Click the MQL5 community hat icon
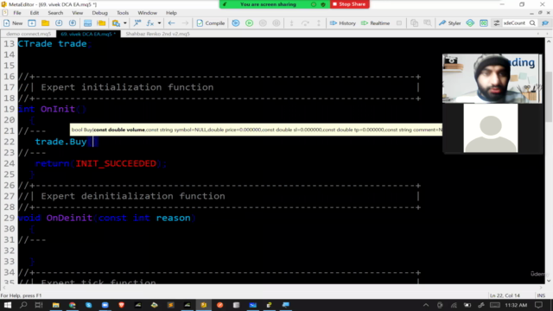The height and width of the screenshot is (311, 553). coord(545,23)
